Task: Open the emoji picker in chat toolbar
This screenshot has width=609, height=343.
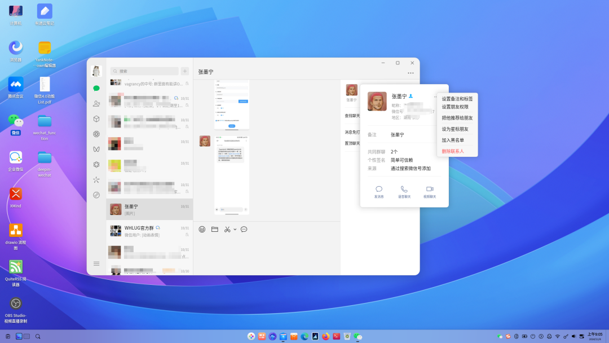Action: pos(202,229)
